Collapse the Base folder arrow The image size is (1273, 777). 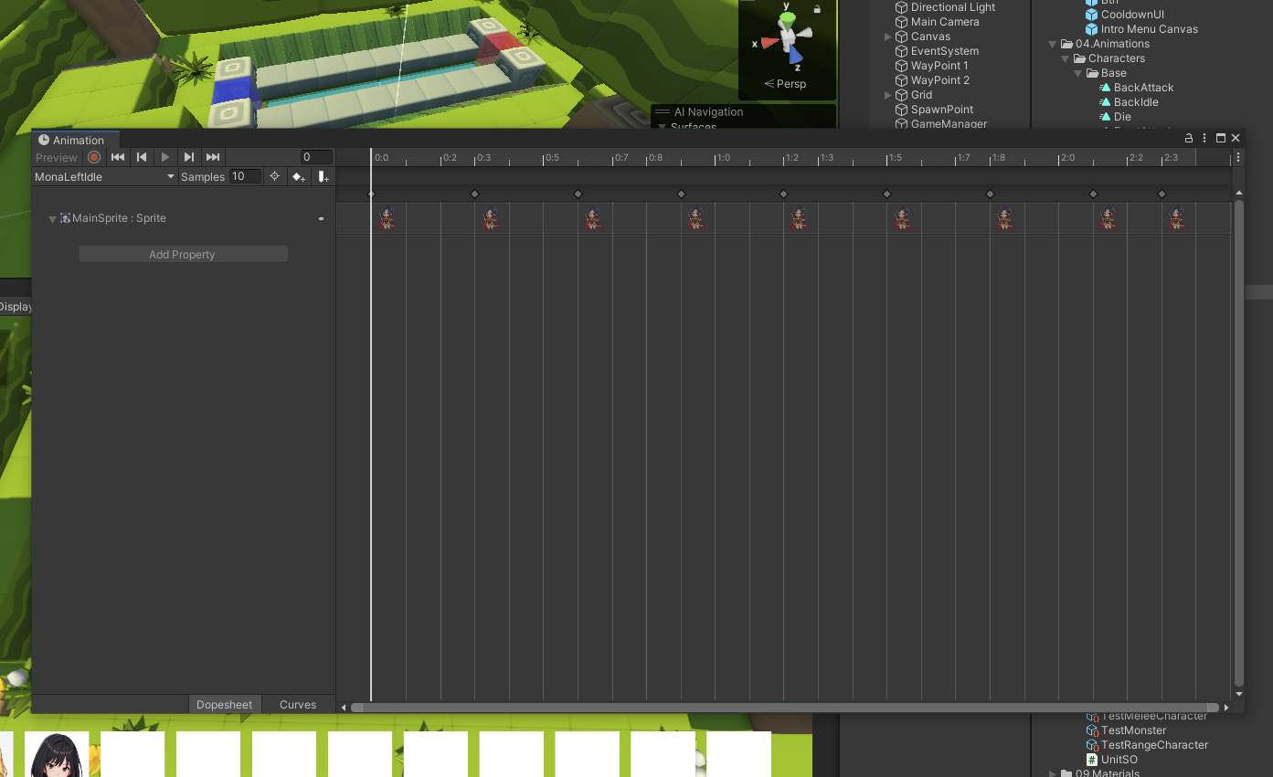coord(1077,73)
